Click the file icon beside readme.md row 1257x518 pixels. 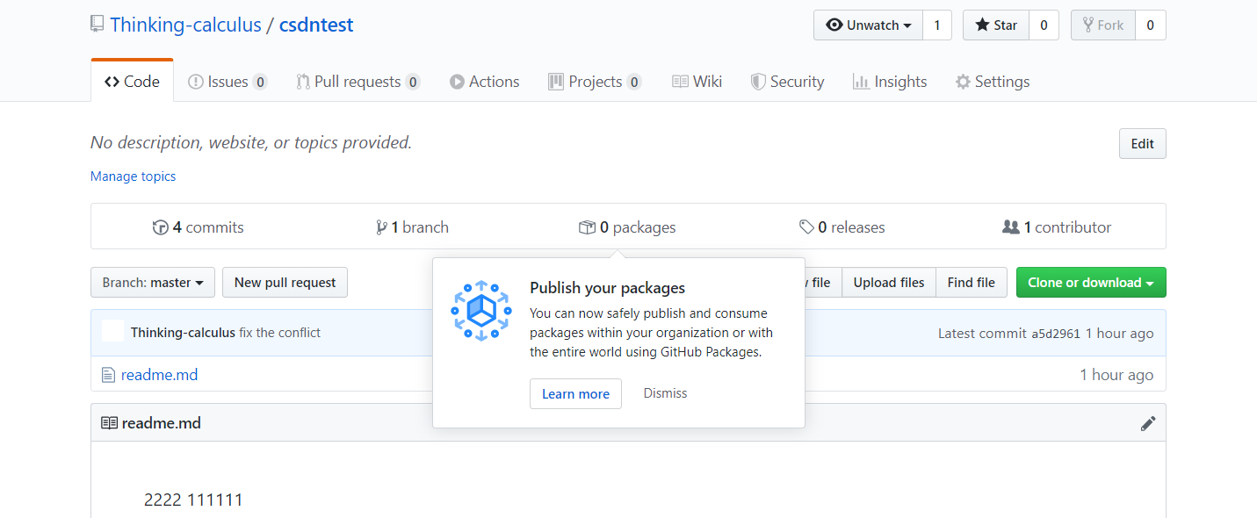108,375
